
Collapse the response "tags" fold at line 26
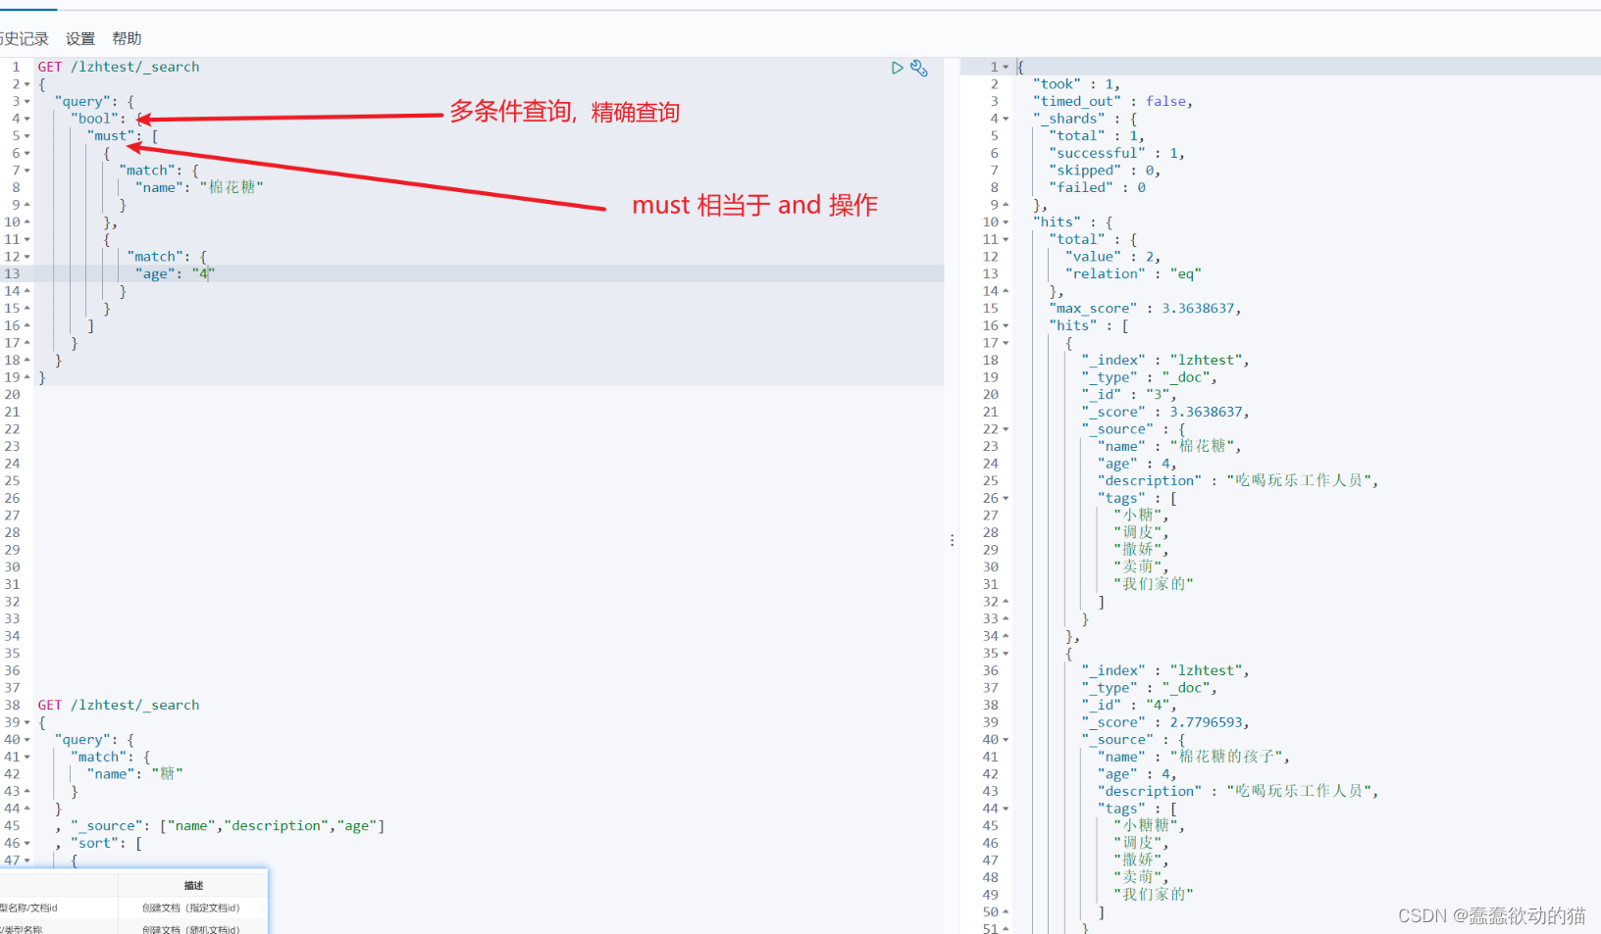pyautogui.click(x=1006, y=498)
